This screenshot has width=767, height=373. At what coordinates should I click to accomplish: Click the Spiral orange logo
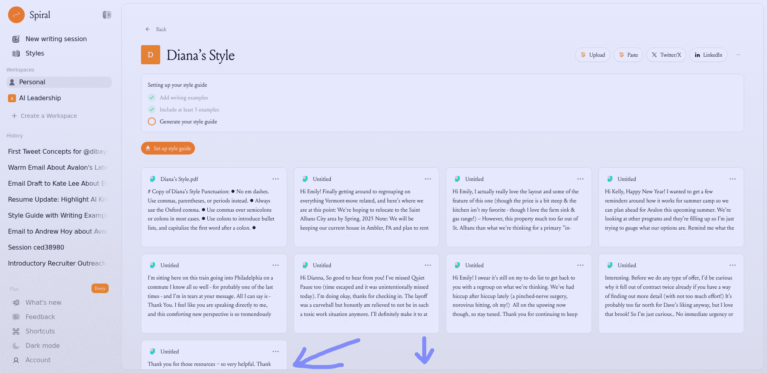coord(16,15)
